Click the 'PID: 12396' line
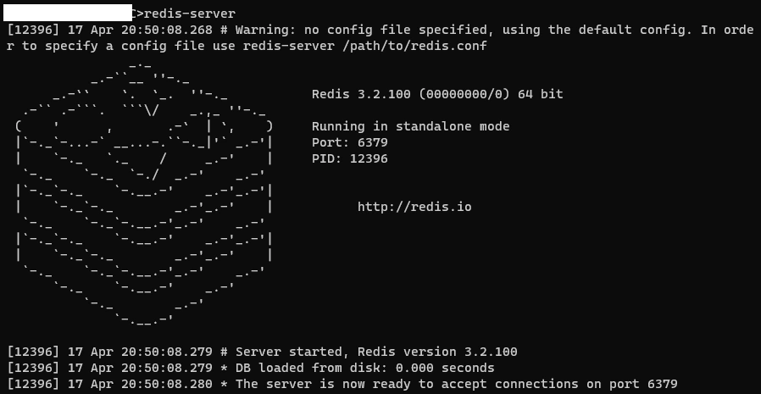Screen dimensions: 761x394 click(x=349, y=158)
